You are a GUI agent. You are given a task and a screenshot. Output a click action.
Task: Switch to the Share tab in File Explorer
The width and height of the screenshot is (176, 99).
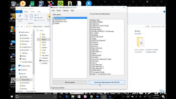point(32,12)
